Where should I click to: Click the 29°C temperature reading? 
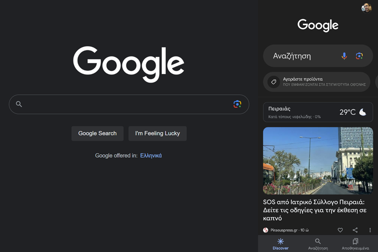tap(347, 112)
